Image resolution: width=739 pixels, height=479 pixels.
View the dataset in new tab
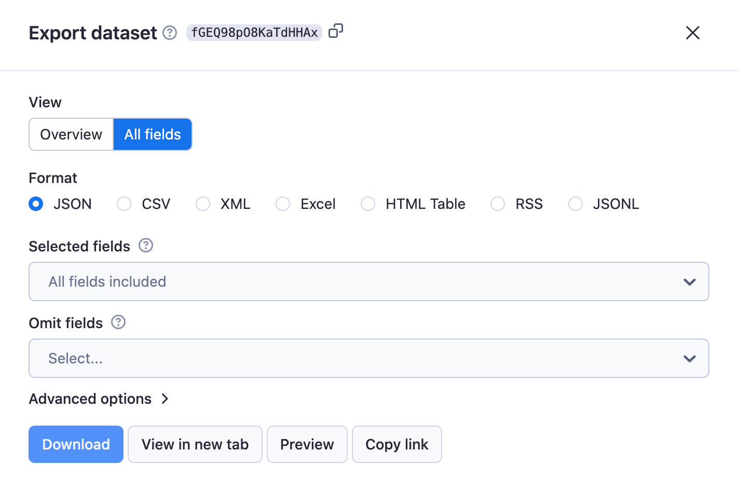[x=195, y=444]
